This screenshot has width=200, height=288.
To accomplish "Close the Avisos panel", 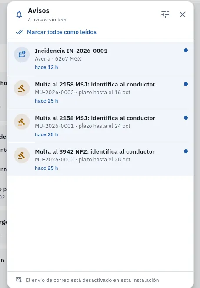I will tap(183, 14).
